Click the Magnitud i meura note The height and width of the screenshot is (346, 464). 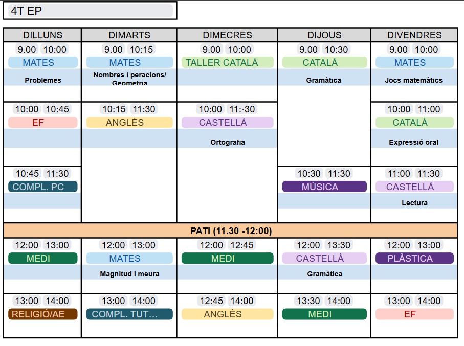pyautogui.click(x=129, y=274)
